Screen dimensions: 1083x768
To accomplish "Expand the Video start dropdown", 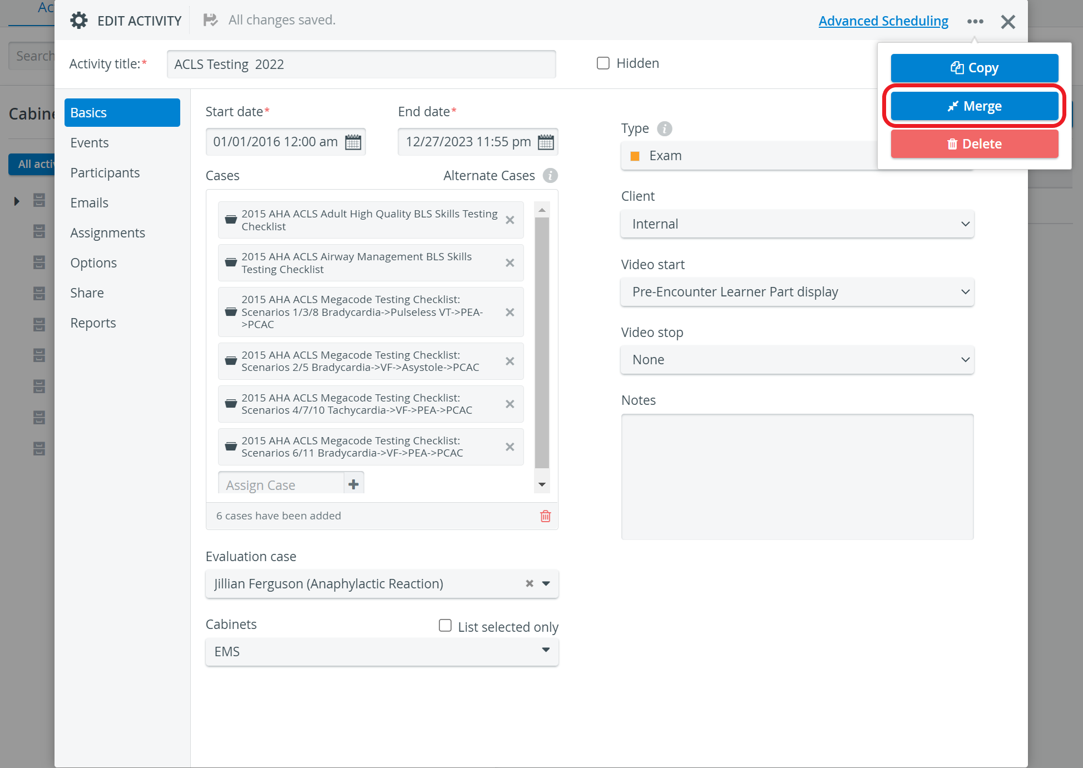I will [797, 292].
